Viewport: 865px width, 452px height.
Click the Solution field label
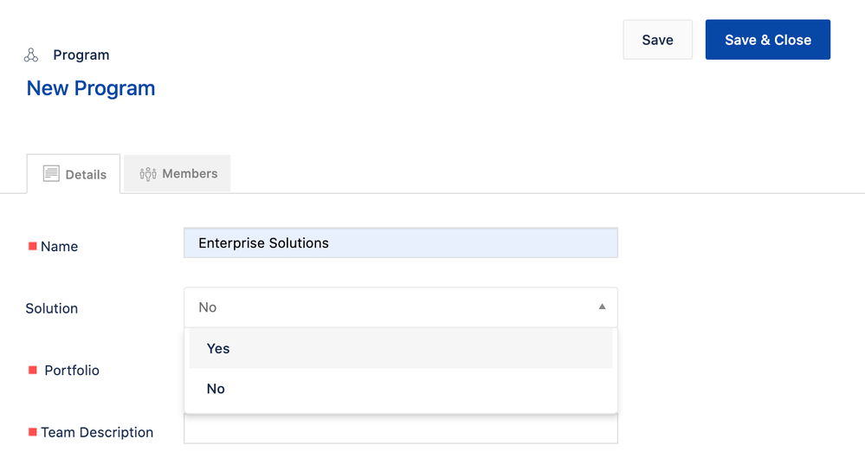pyautogui.click(x=52, y=308)
